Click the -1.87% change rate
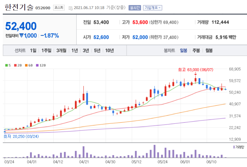Image resolution: width=247 pixels, height=167 pixels. click(x=50, y=36)
